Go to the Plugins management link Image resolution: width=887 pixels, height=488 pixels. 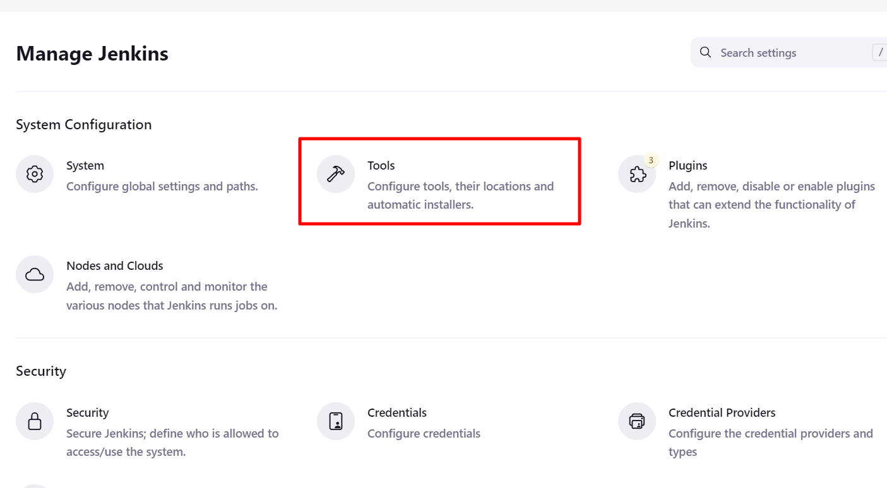[x=688, y=165]
